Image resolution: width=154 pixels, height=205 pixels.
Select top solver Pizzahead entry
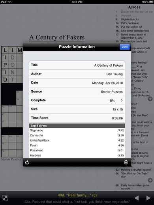tap(77, 150)
